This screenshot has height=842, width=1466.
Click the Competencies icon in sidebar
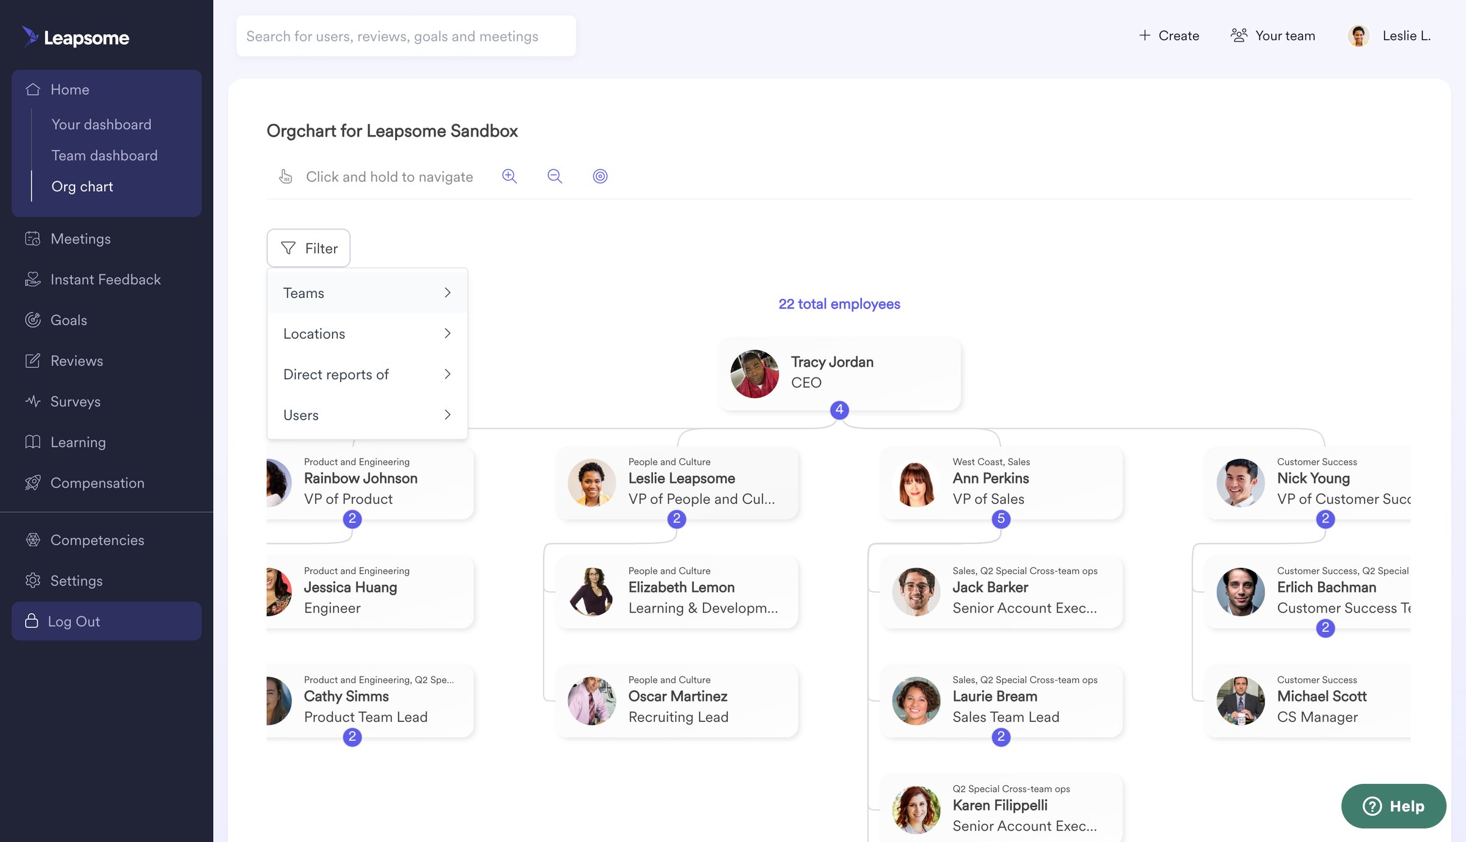[x=33, y=540]
